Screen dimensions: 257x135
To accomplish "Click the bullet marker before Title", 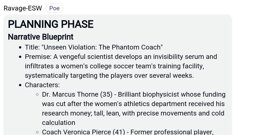I will pyautogui.click(x=20, y=48).
